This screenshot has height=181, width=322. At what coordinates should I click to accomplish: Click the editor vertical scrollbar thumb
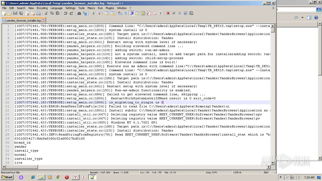click(272, 30)
